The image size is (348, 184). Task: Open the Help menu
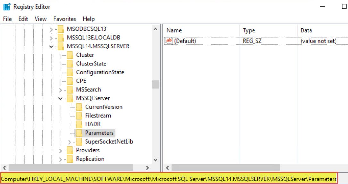[88, 19]
